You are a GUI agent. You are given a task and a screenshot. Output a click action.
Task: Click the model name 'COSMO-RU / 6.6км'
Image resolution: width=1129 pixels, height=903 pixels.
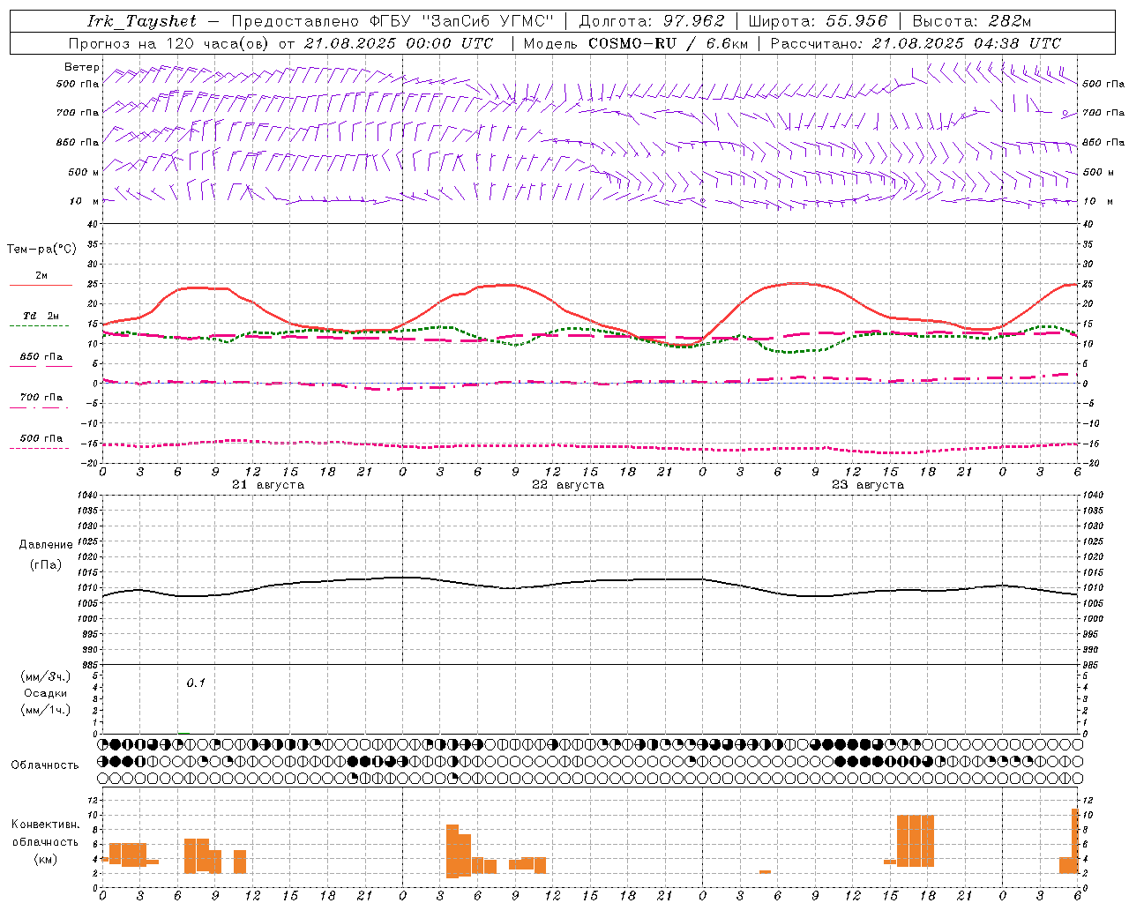point(668,43)
